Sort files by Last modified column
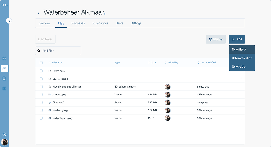The image size is (271, 147). point(208,62)
